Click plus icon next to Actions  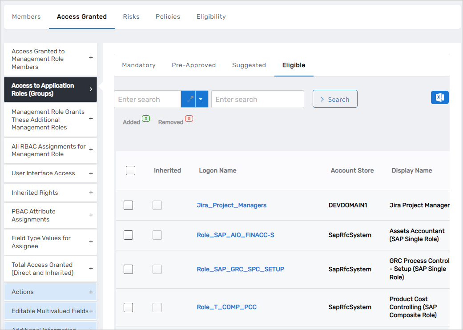tap(91, 292)
